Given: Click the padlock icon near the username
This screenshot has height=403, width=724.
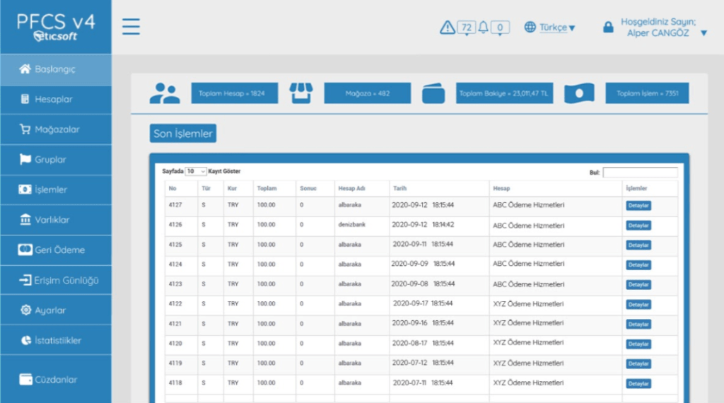Looking at the screenshot, I should click(607, 28).
